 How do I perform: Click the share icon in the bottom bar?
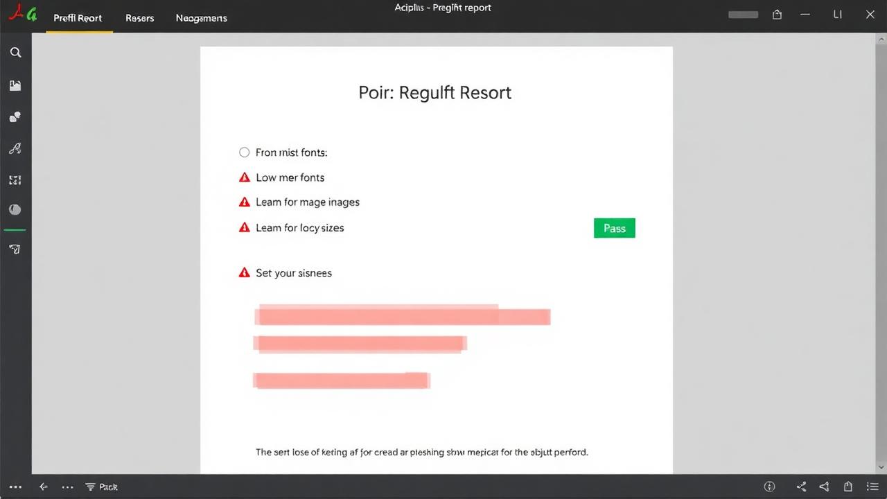(x=802, y=487)
